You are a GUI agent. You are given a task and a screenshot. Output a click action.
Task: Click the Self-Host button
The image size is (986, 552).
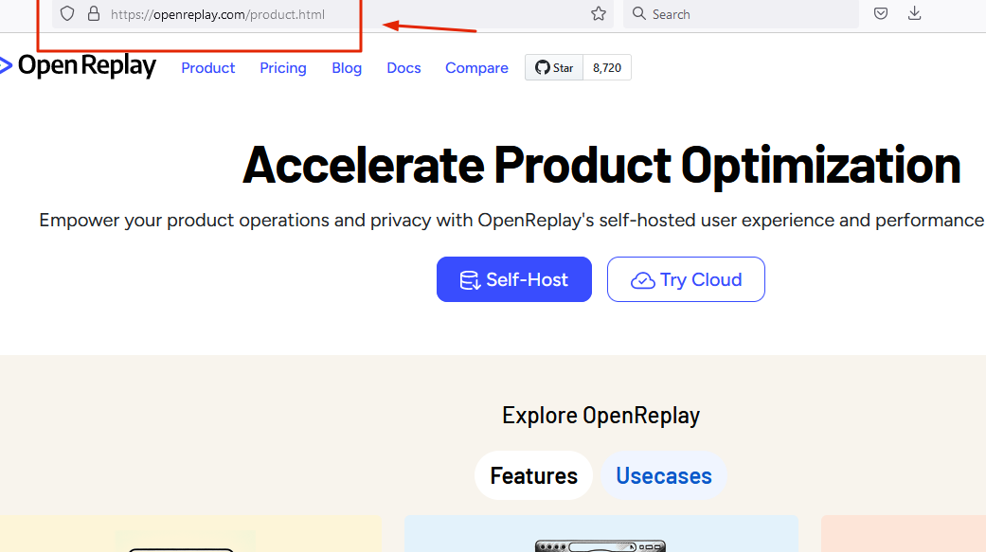[513, 279]
